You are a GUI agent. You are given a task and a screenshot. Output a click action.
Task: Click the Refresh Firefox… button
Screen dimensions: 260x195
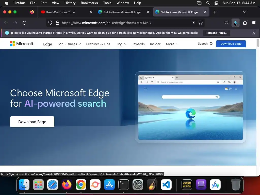click(x=216, y=33)
